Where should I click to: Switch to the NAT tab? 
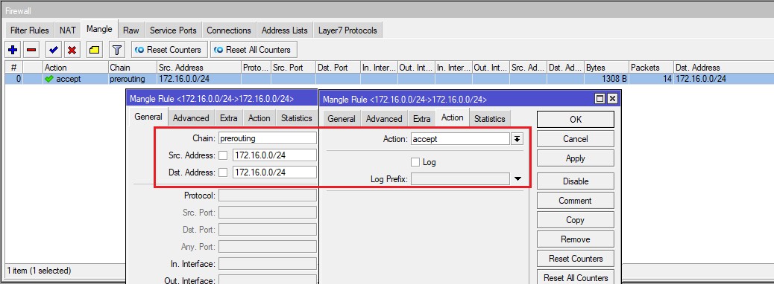[68, 30]
